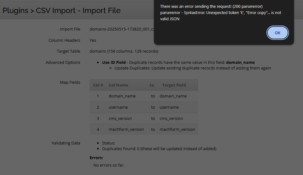Select the username target field cell
303x175 pixels.
tap(169, 107)
